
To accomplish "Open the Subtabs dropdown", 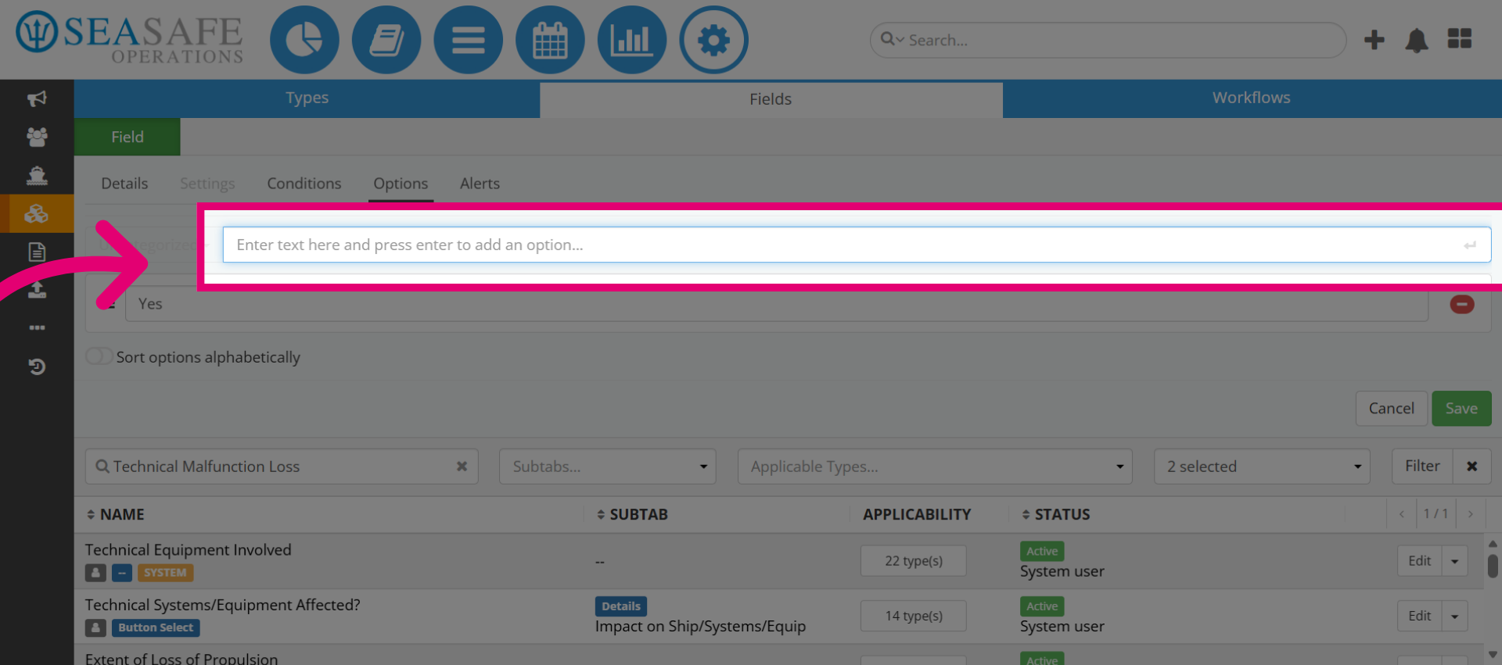I will tap(608, 467).
